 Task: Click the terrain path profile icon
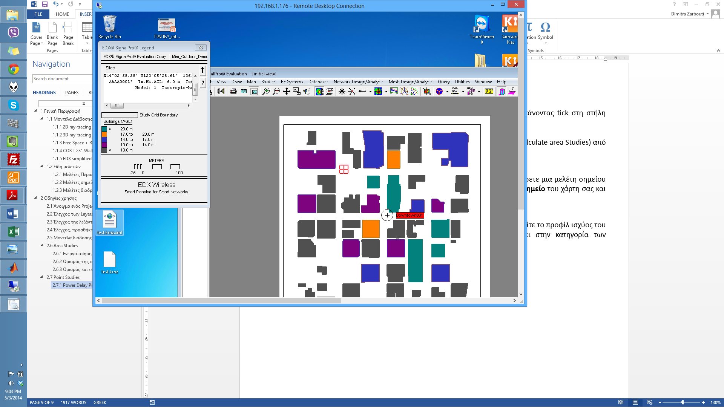coord(394,91)
